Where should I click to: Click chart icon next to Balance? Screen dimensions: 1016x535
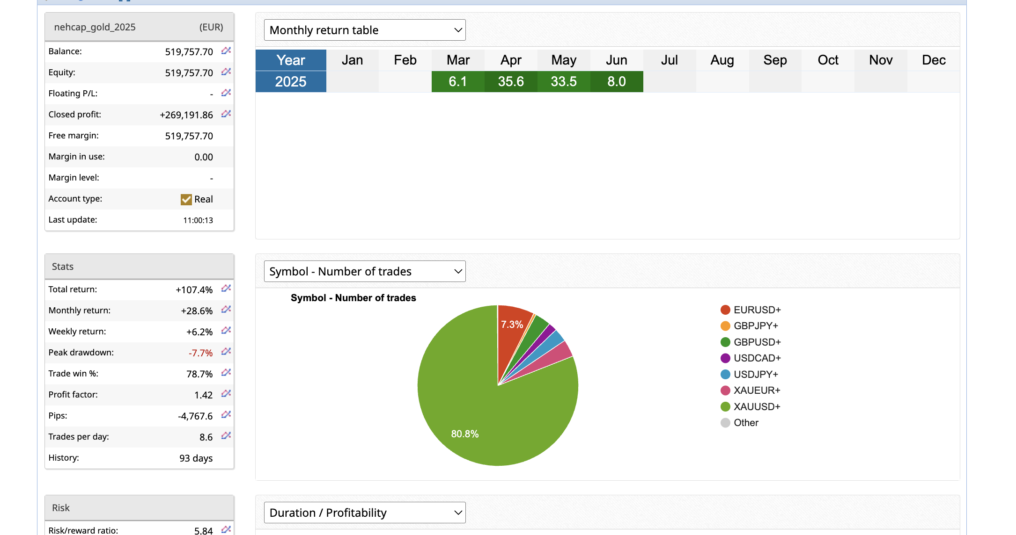click(226, 51)
